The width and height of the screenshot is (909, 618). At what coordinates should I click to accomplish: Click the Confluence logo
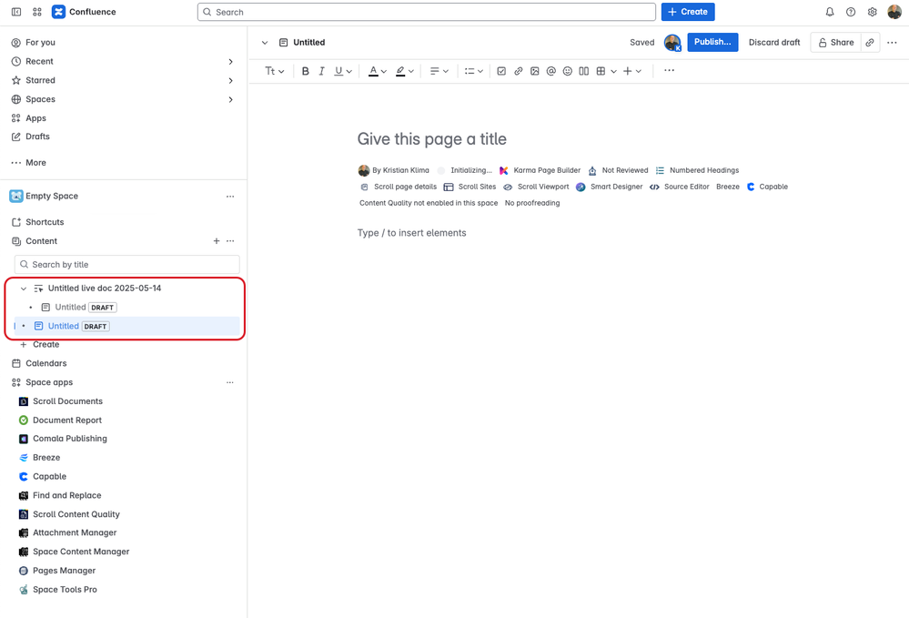point(58,12)
